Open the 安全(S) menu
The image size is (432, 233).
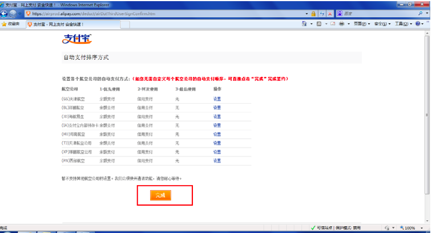pyautogui.click(x=382, y=24)
